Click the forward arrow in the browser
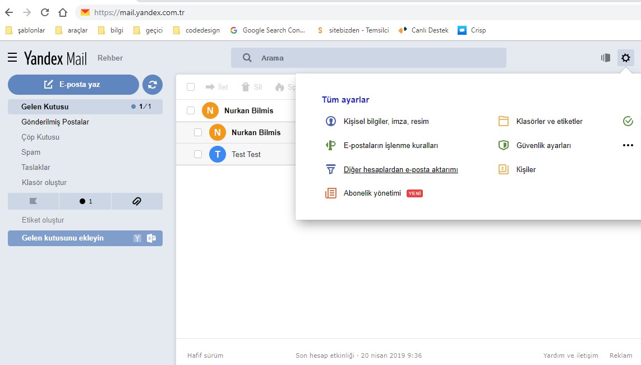 click(27, 12)
